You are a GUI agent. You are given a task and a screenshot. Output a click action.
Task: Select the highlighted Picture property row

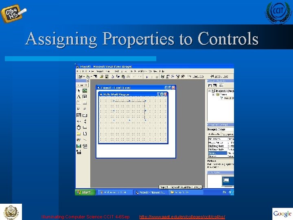point(221,153)
